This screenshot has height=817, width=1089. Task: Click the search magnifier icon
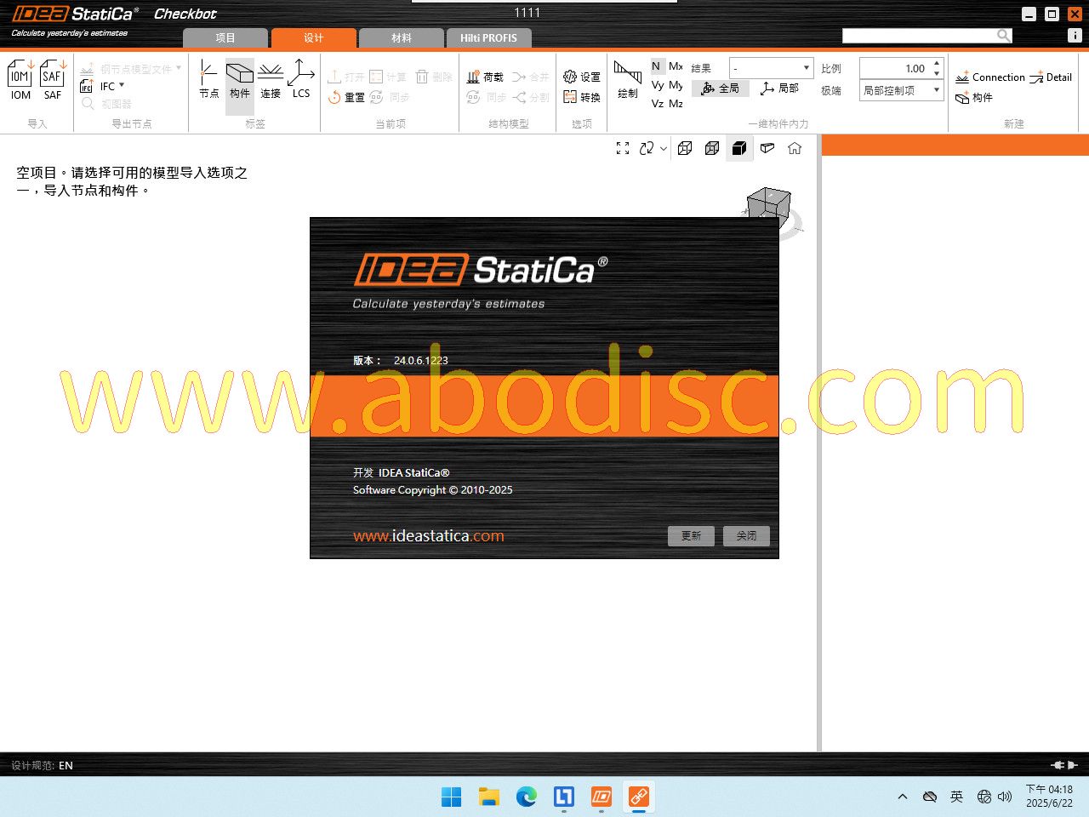(x=1004, y=35)
